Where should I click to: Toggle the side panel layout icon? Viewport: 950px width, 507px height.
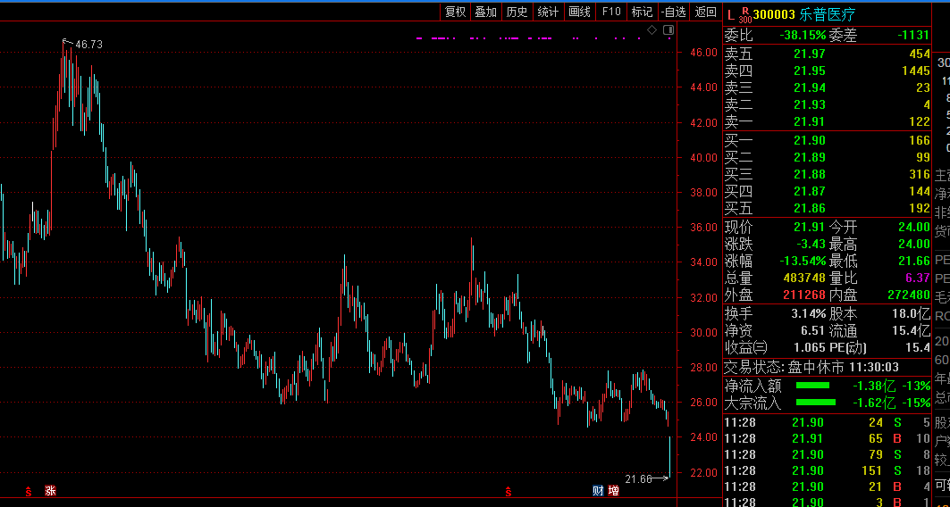[x=668, y=29]
